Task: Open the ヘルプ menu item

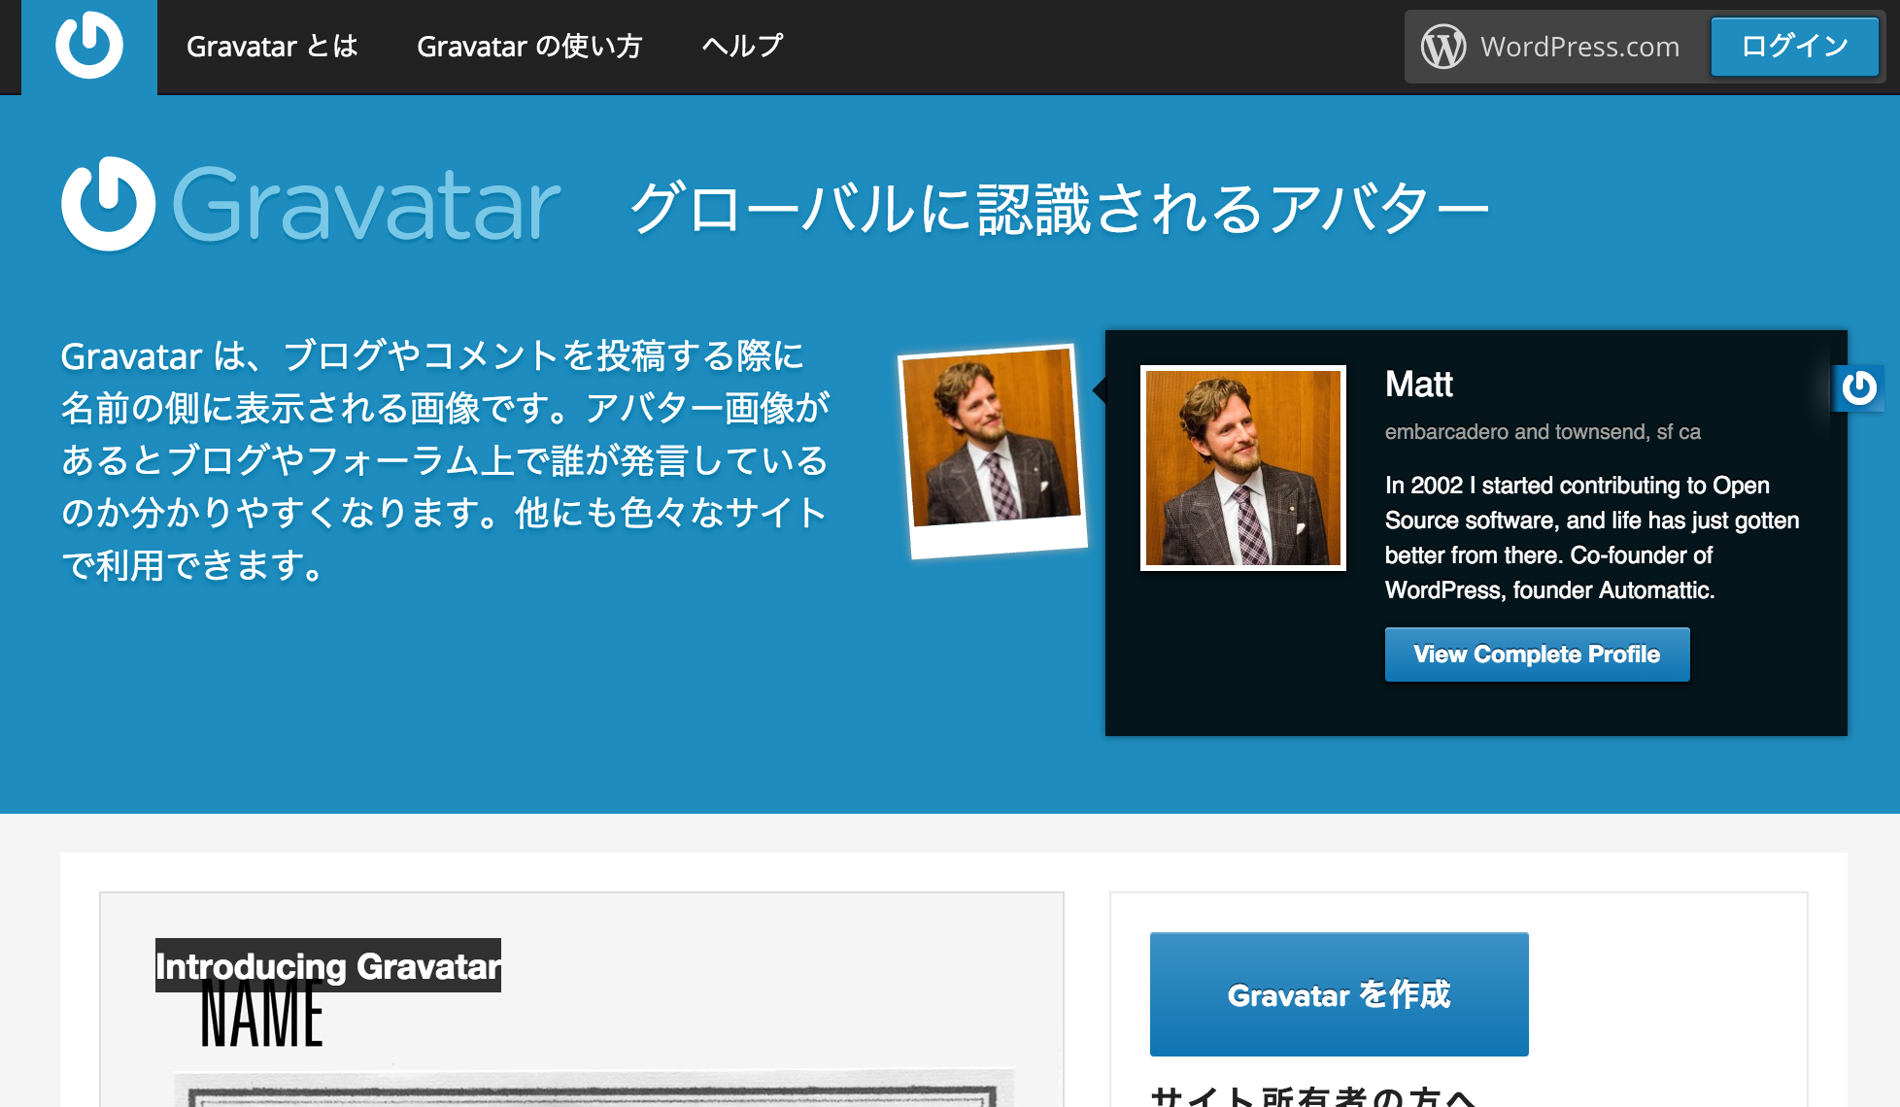Action: 743,46
